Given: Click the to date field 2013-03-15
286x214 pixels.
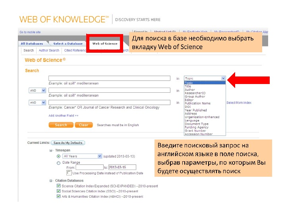Looking at the screenshot, I should click(x=122, y=167).
